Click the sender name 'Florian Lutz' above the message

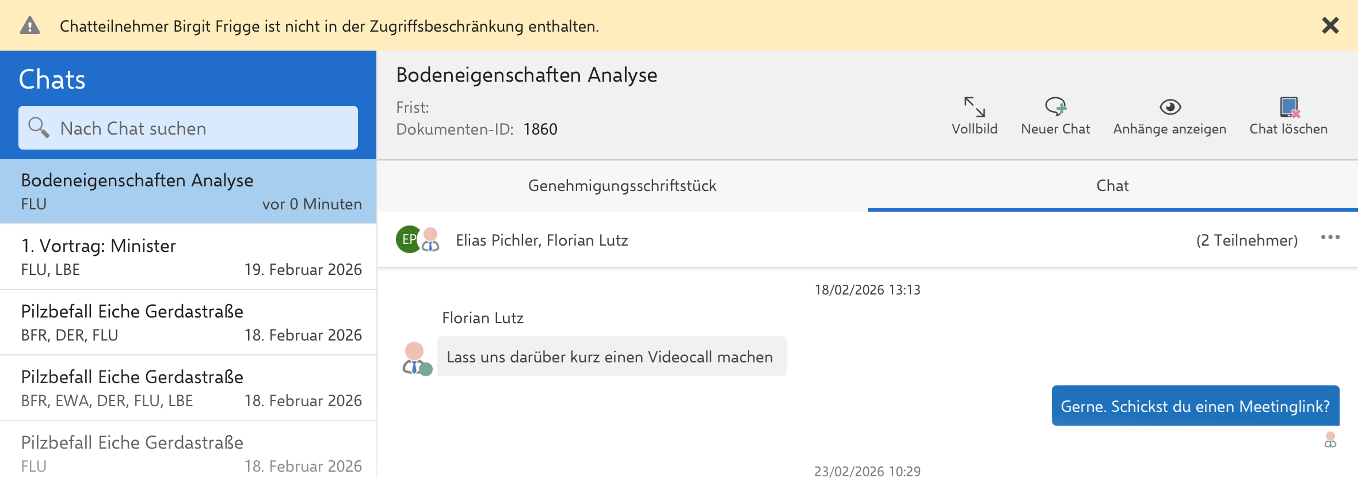click(483, 318)
